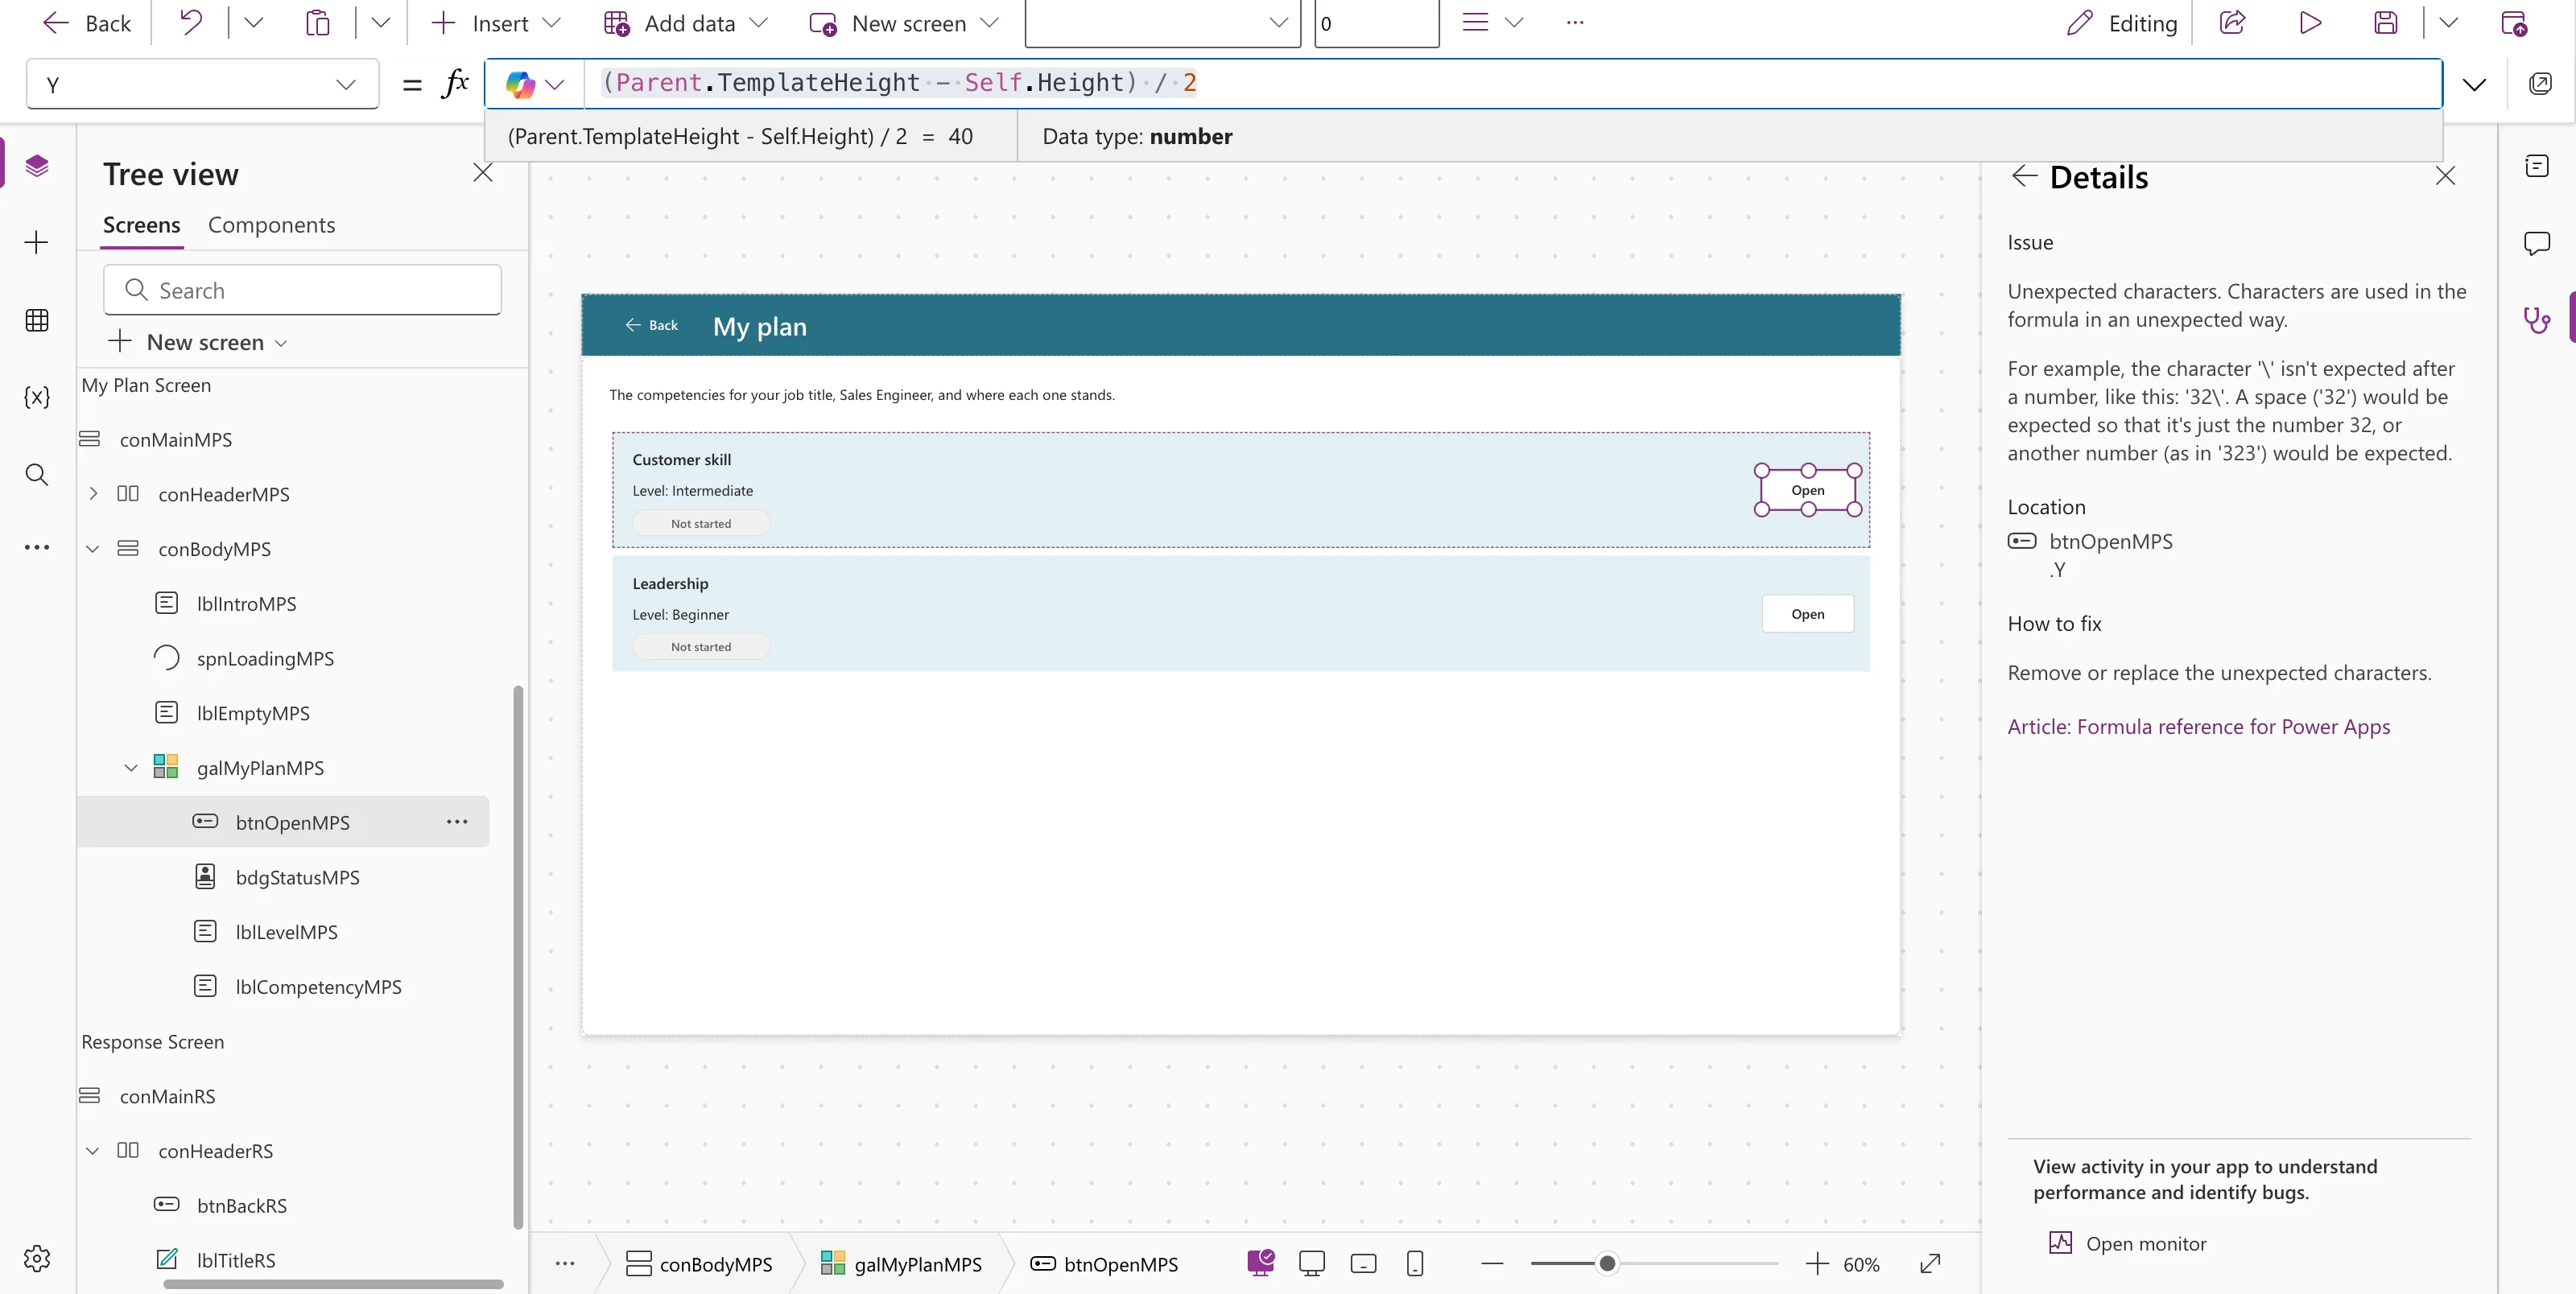Open the Copilot formula assist icon
Viewport: 2576px width, 1294px height.
coord(520,84)
